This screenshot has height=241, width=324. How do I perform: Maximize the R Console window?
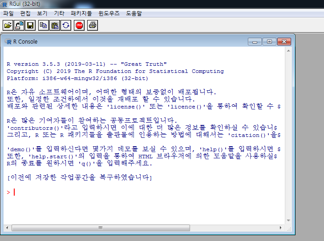269,42
